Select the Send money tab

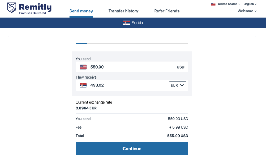81,11
